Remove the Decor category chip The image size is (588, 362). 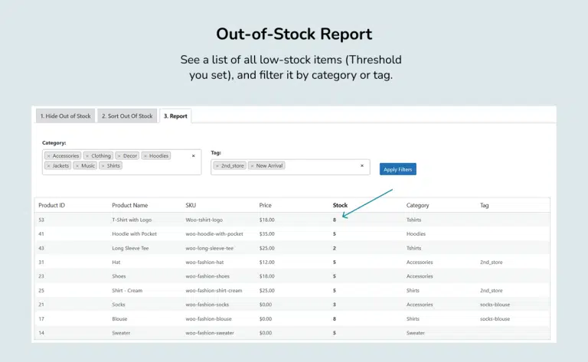(x=119, y=156)
